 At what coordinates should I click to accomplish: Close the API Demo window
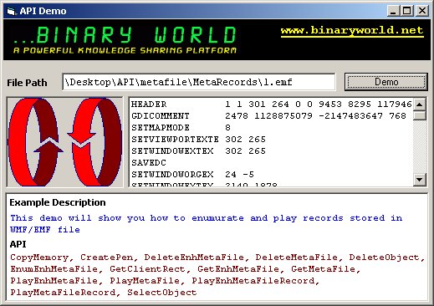[x=422, y=11]
